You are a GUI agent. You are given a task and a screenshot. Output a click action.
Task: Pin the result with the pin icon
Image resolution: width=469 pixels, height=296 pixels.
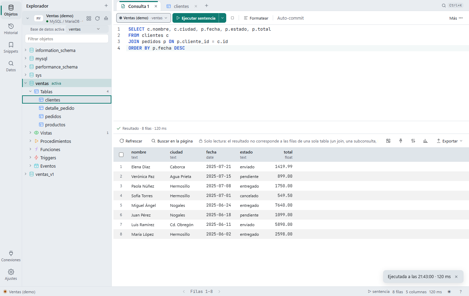point(401,141)
